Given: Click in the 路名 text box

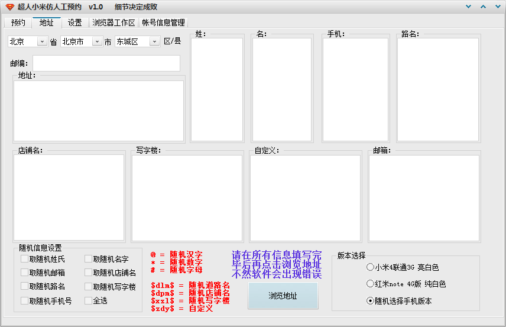Looking at the screenshot, I should (438, 90).
